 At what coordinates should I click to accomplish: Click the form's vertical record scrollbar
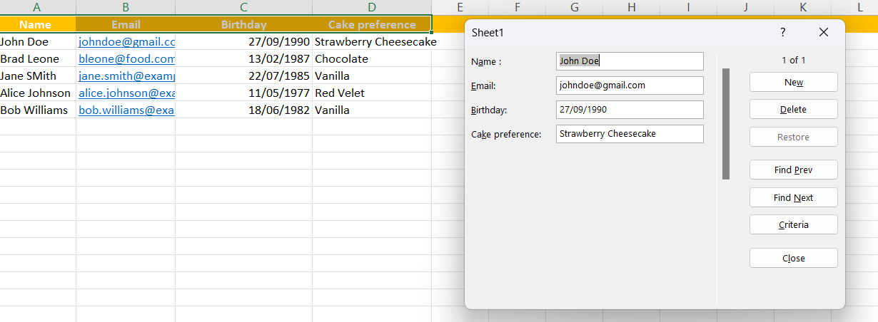click(x=726, y=124)
